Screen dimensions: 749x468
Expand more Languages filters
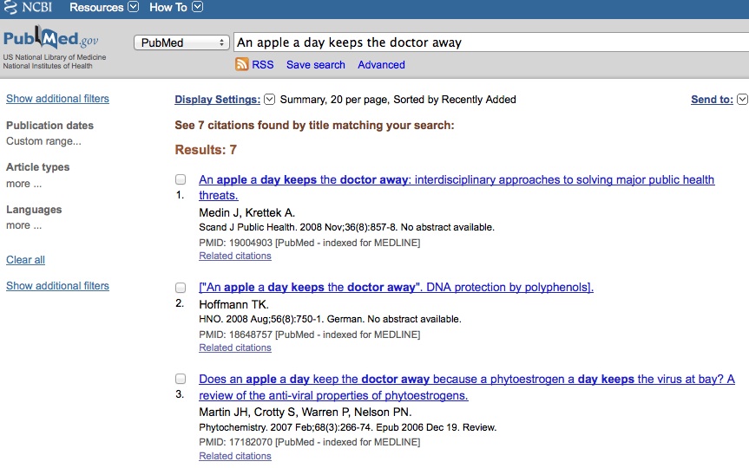(24, 225)
